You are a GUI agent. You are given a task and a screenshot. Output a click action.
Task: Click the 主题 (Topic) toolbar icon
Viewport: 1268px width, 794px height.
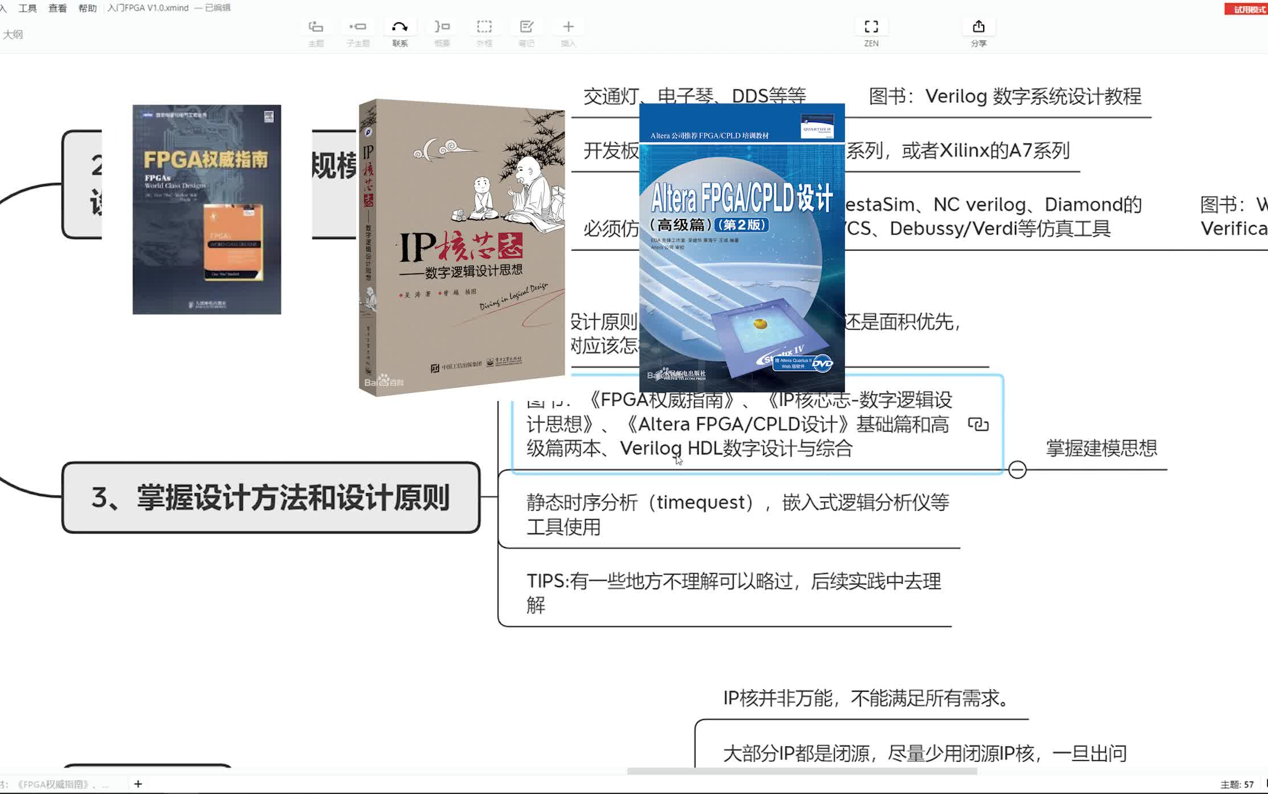click(x=316, y=27)
